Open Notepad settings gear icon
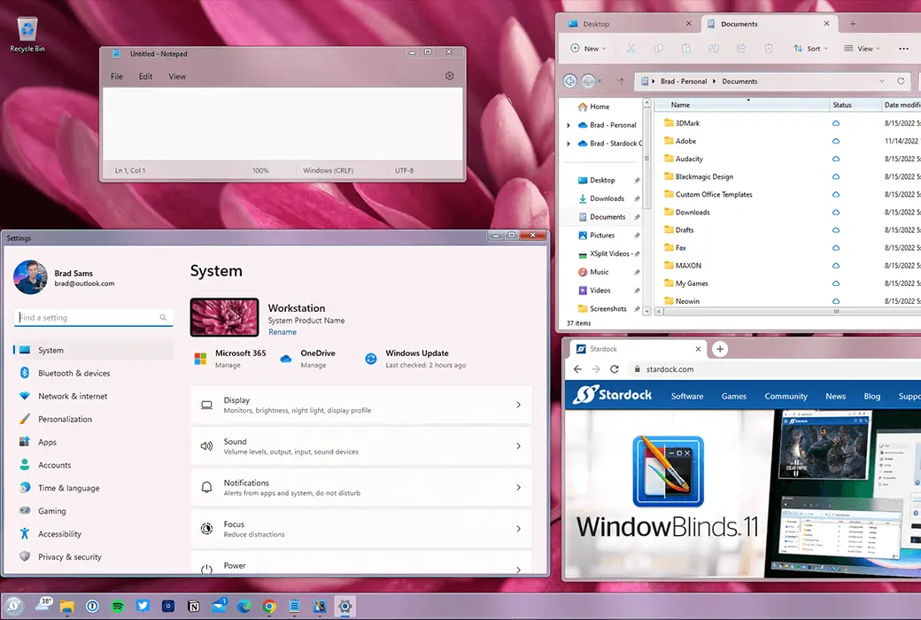921x620 pixels. [x=449, y=76]
